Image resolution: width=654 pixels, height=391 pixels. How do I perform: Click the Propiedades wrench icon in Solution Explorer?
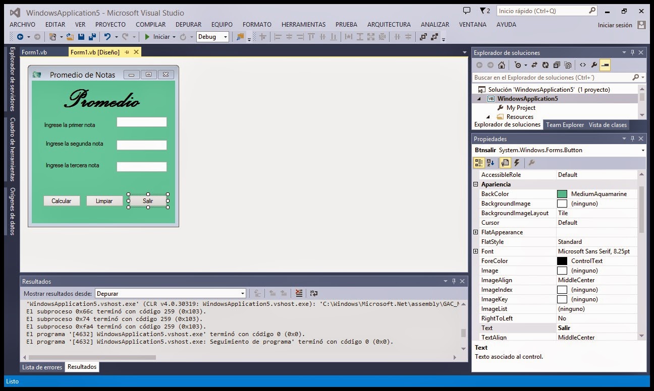tap(594, 64)
